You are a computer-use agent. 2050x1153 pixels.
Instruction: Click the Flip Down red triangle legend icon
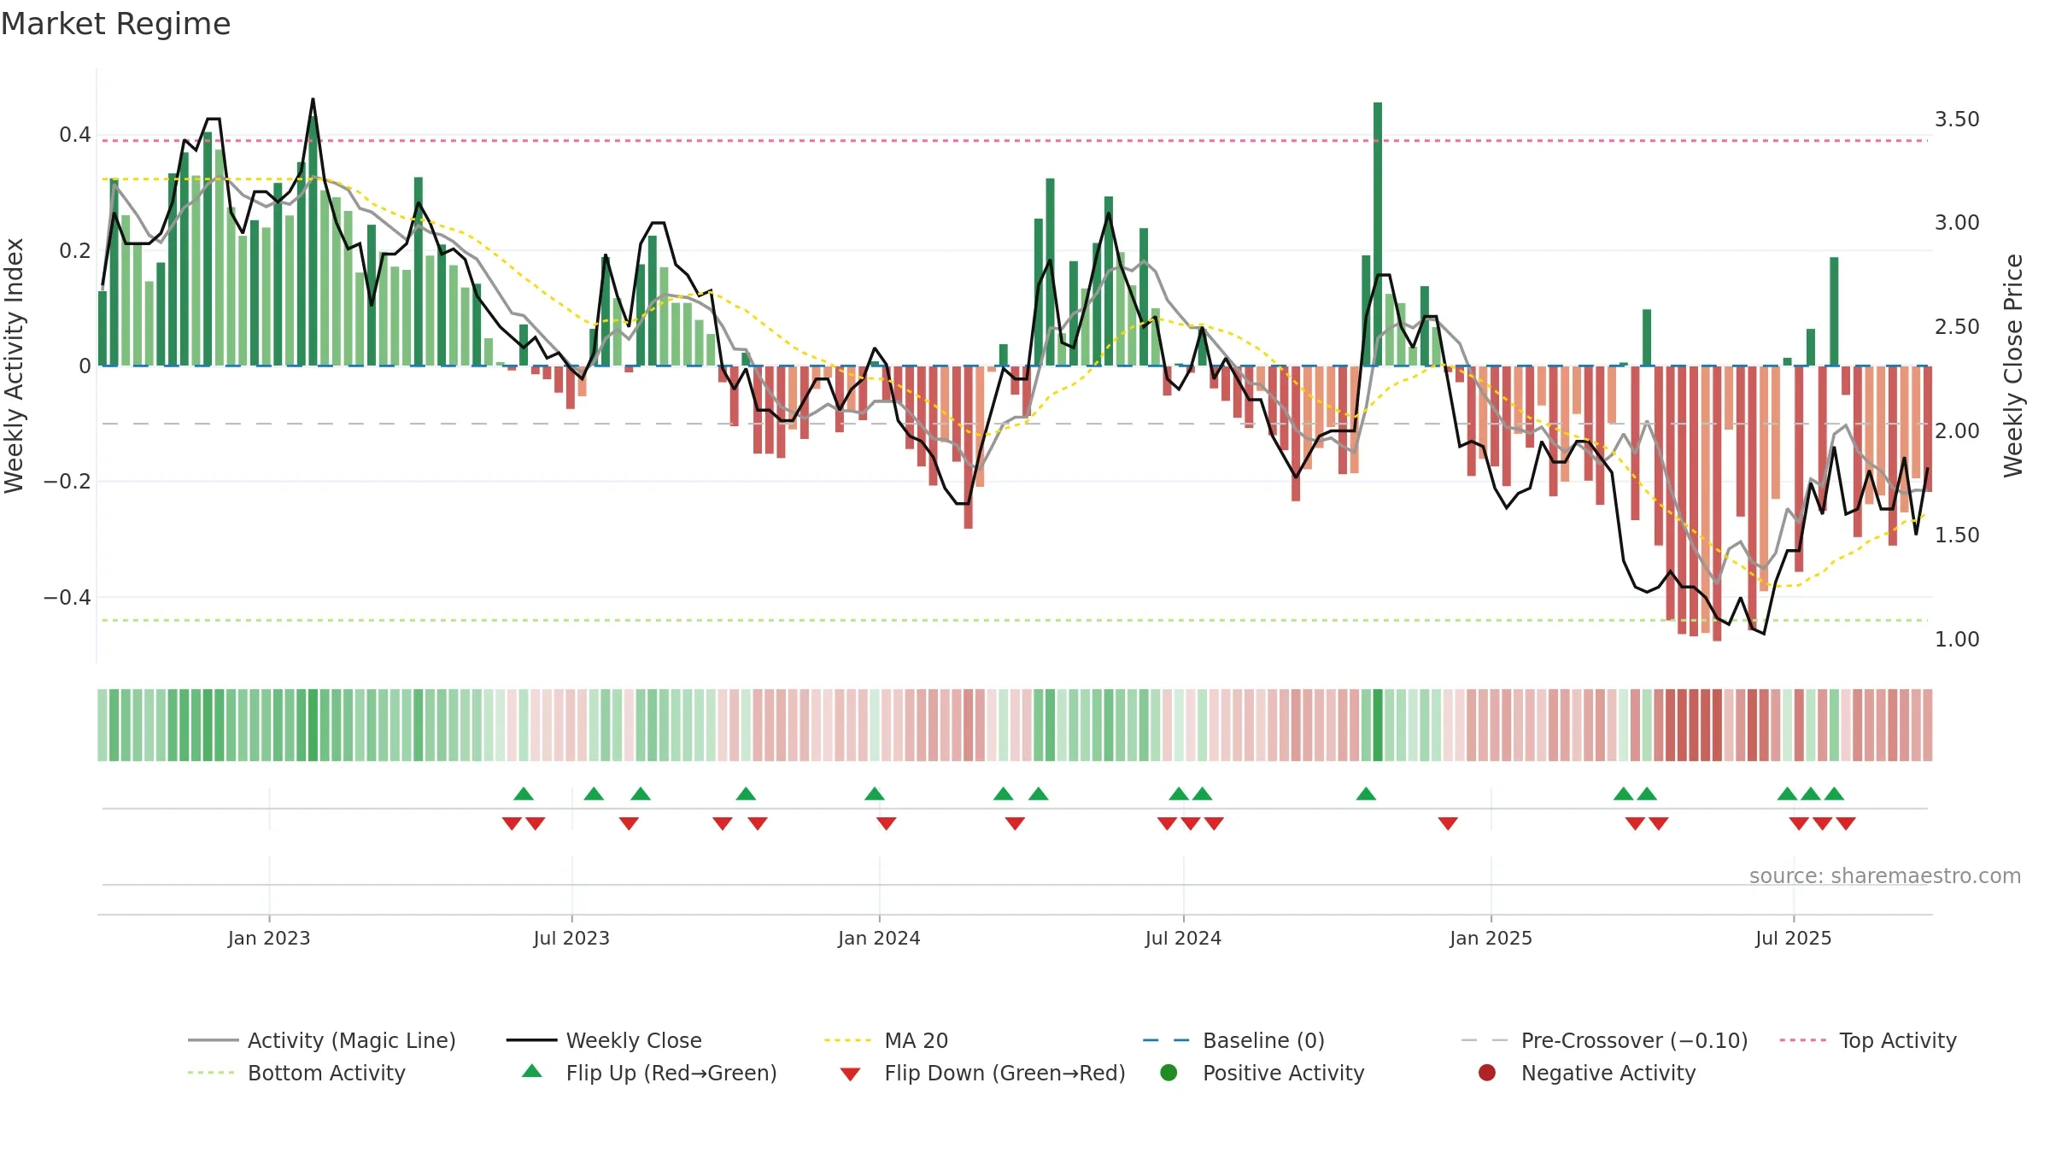click(850, 1074)
